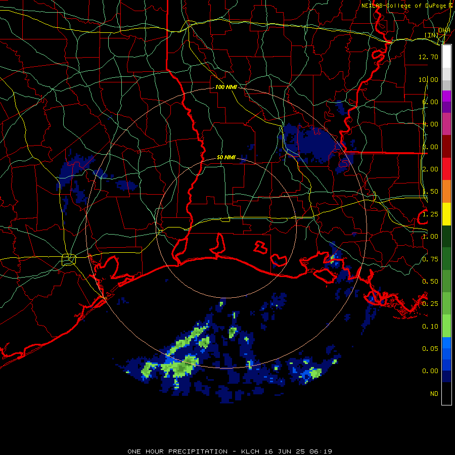455x455 pixels.
Task: Select the pink legend swatch near 4.00
Action: (x=446, y=124)
